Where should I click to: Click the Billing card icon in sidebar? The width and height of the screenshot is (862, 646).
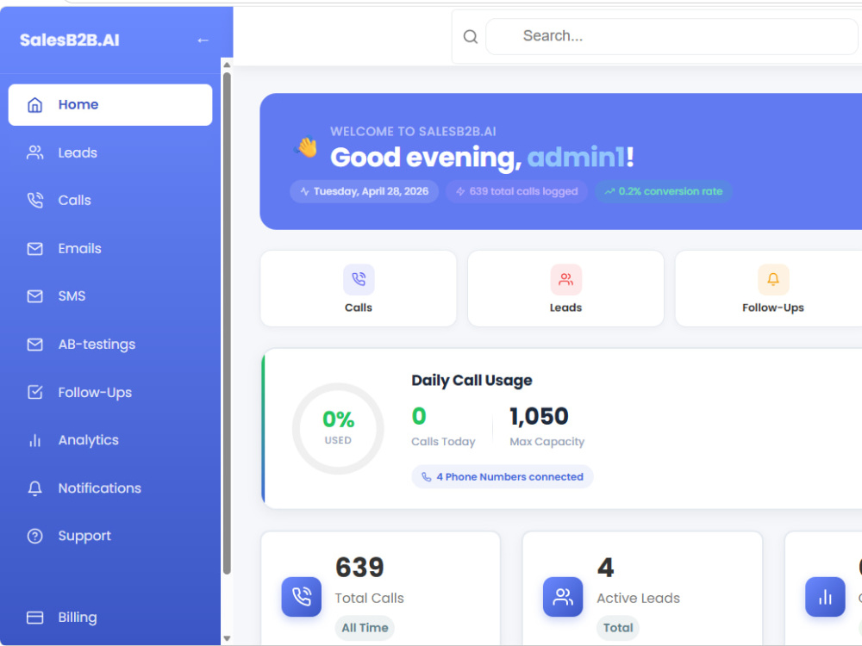(34, 618)
